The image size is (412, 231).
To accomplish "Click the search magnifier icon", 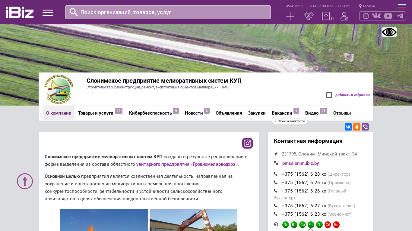I will tap(74, 12).
